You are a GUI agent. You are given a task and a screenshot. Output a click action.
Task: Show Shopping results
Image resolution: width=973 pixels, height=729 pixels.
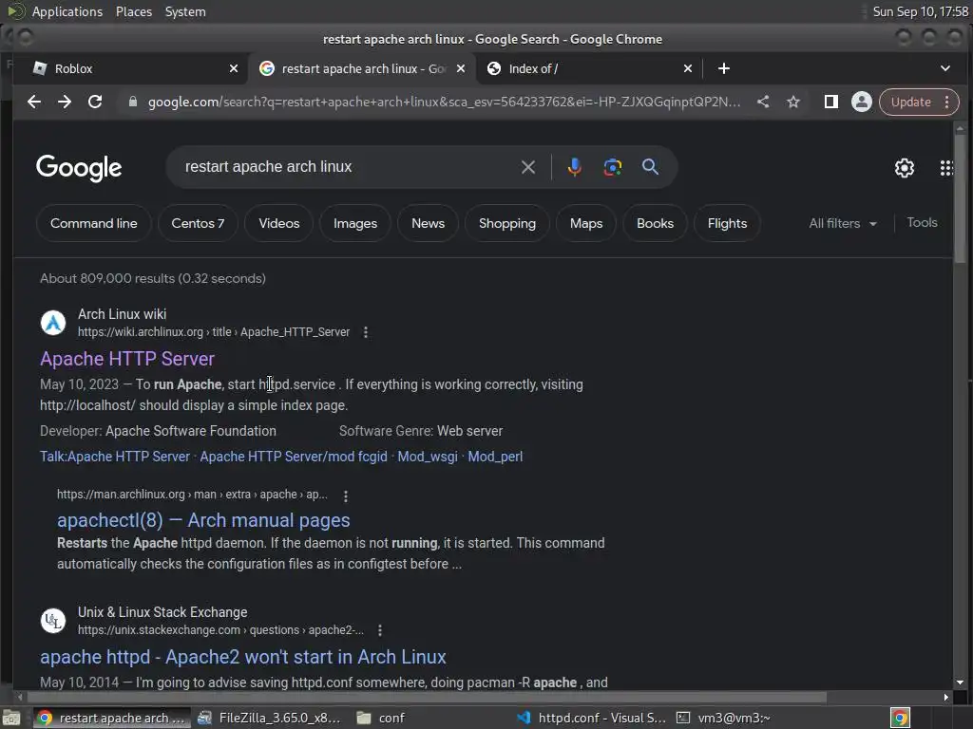click(507, 223)
